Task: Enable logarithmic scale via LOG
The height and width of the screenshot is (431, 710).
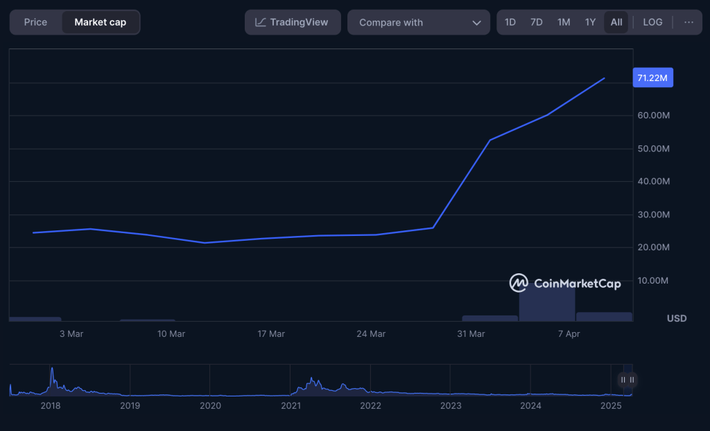Action: (x=652, y=21)
